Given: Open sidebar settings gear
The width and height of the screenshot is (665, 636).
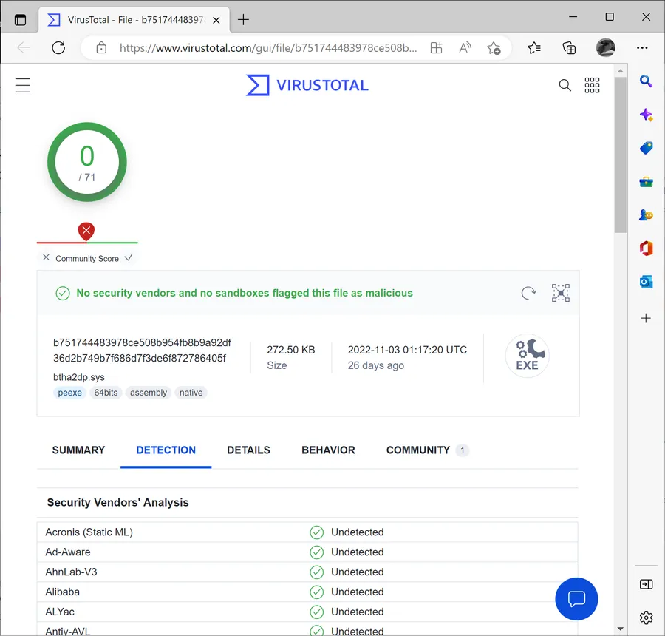Looking at the screenshot, I should coord(646,618).
